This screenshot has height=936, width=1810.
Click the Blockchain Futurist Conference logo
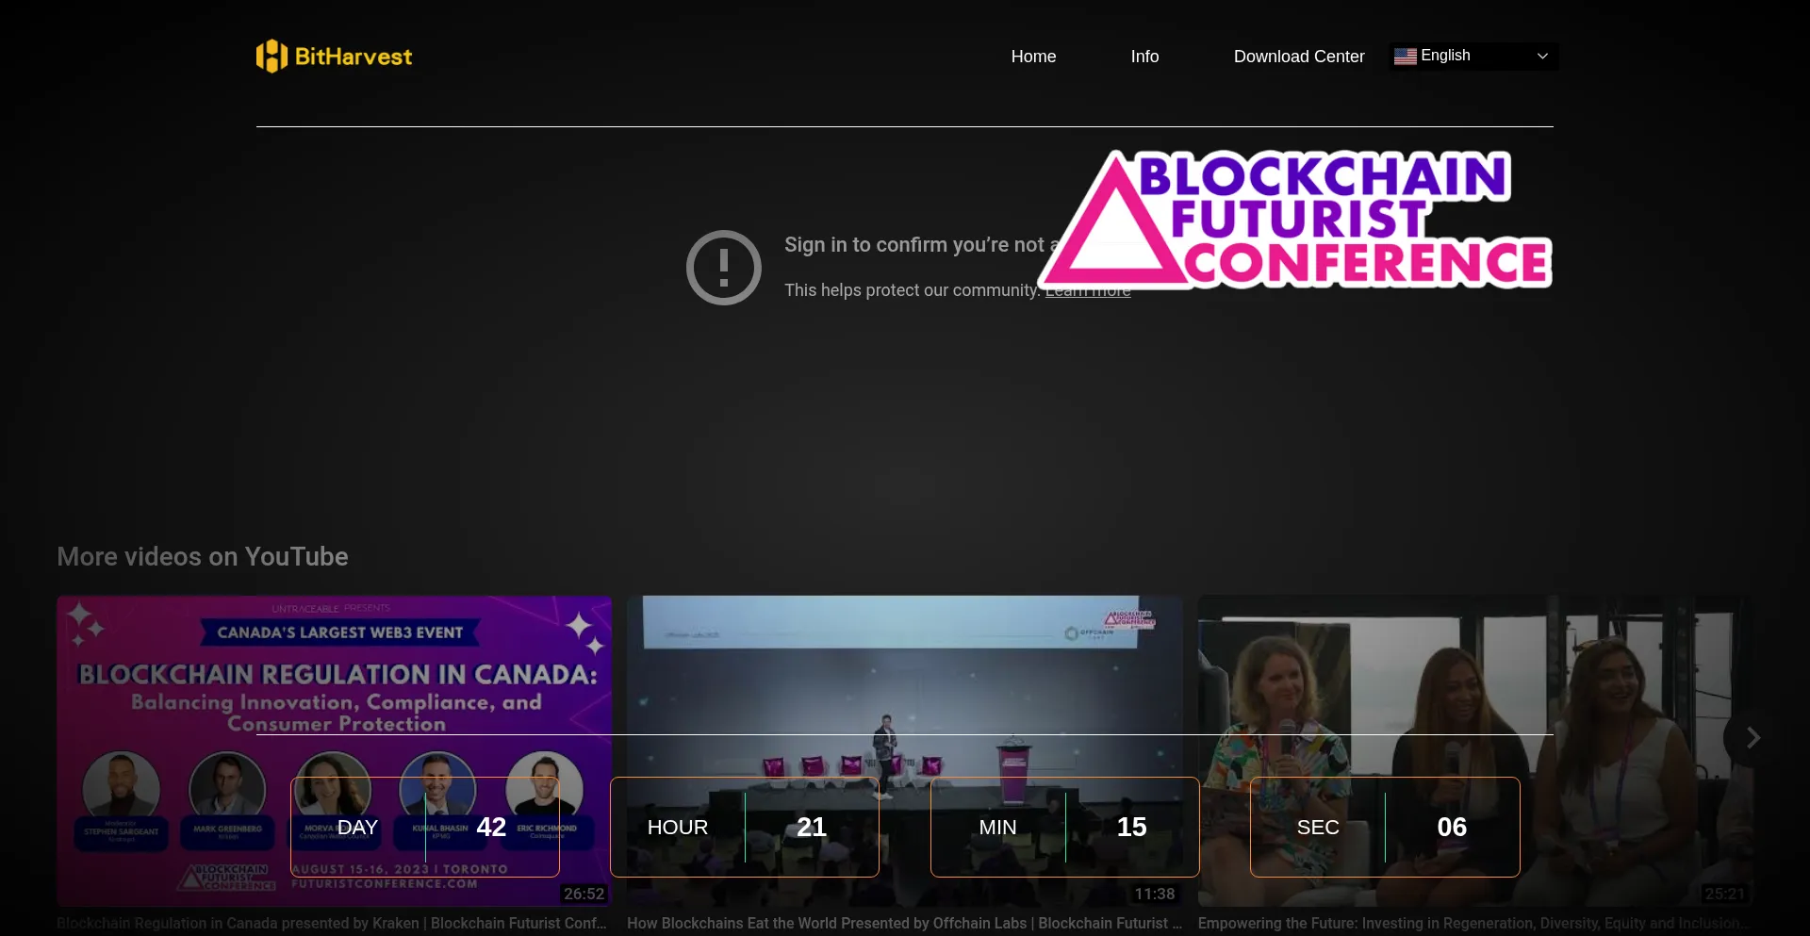tap(1295, 219)
